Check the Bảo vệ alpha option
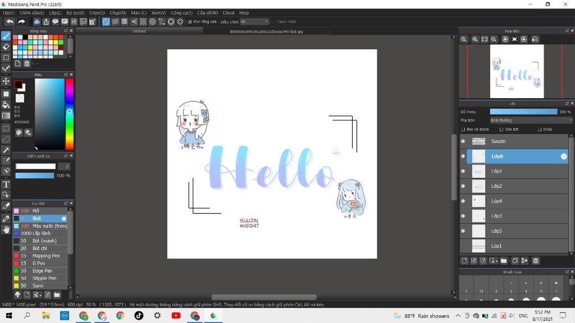The height and width of the screenshot is (323, 575). tap(463, 130)
